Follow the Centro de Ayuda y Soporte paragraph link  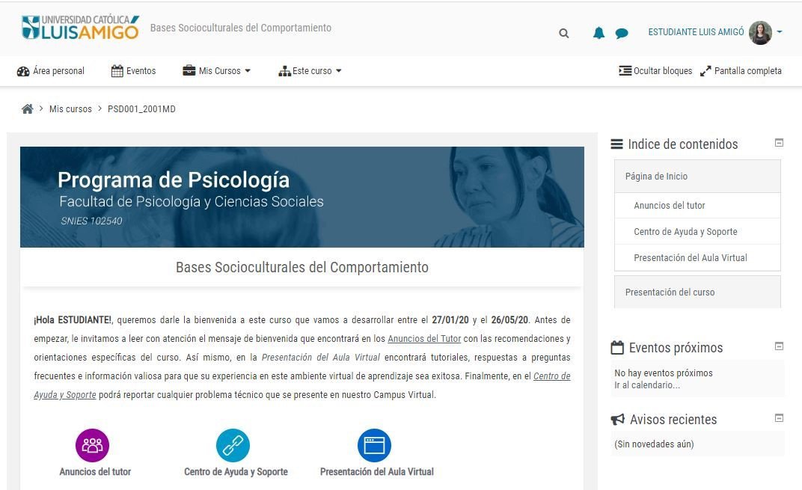(x=552, y=376)
